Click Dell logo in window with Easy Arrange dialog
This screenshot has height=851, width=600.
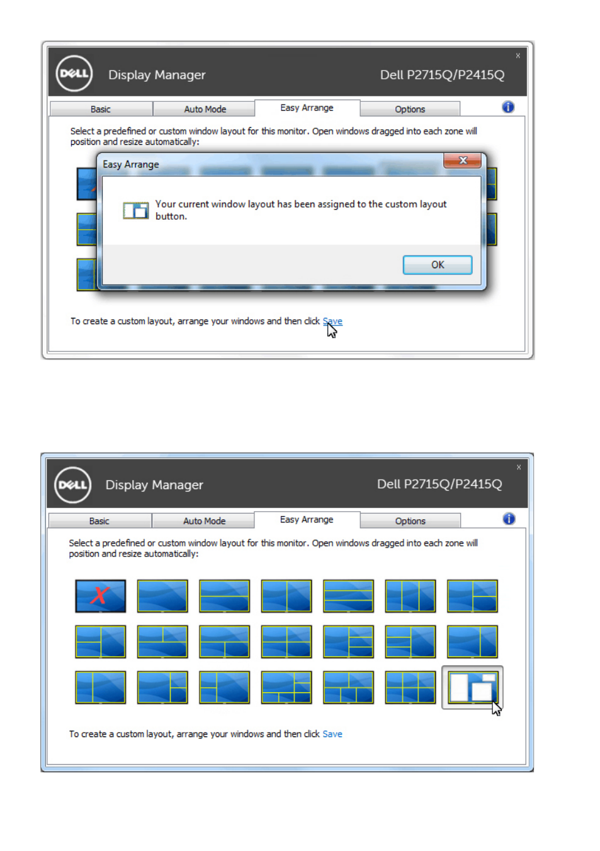(74, 74)
